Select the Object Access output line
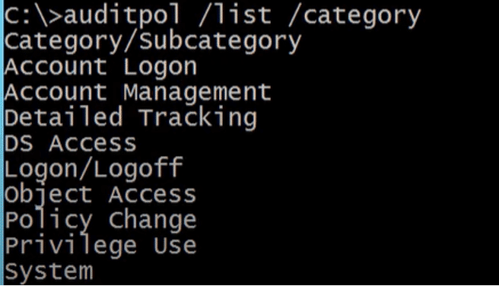 [100, 195]
